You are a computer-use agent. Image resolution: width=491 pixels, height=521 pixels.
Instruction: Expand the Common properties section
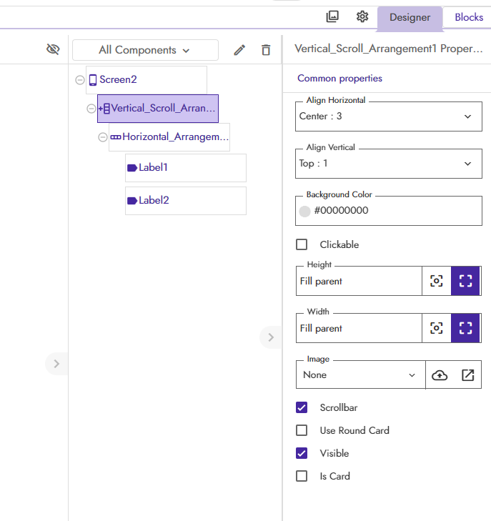(x=339, y=79)
